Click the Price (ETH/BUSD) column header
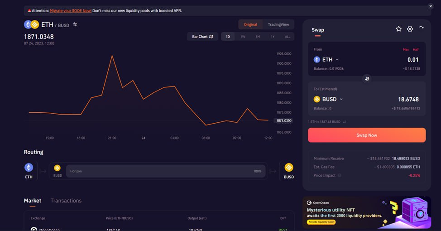441x231 pixels. (119, 218)
